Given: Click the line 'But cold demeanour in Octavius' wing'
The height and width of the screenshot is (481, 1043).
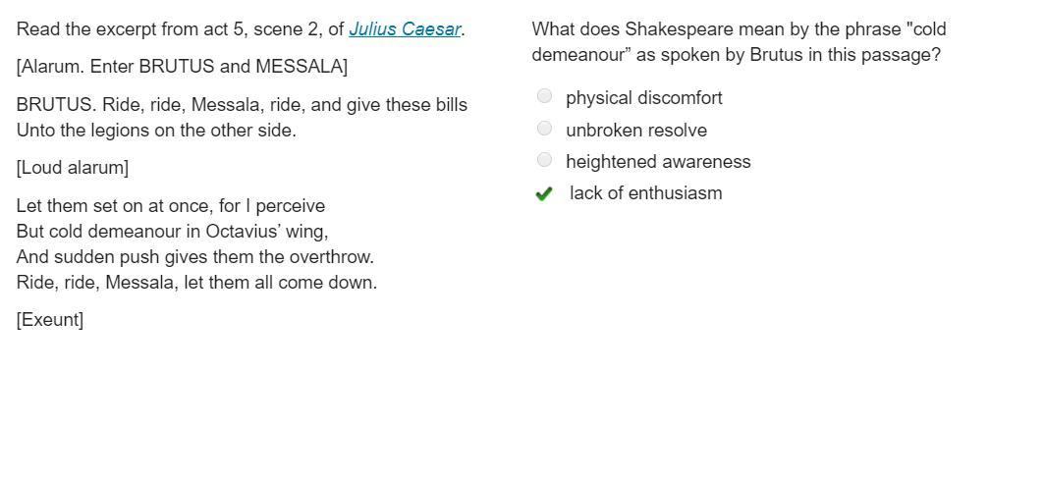Looking at the screenshot, I should [172, 232].
